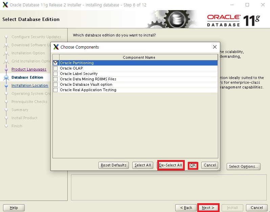Click the Product Languages step bullet
The width and height of the screenshot is (270, 212).
pos(6,70)
